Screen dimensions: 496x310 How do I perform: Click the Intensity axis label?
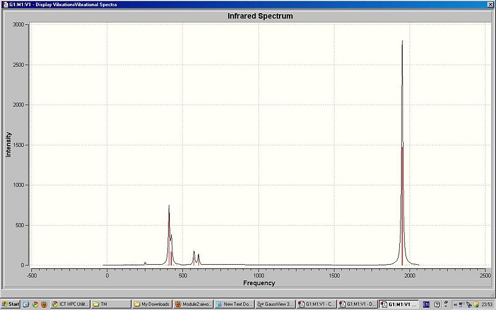coord(8,144)
